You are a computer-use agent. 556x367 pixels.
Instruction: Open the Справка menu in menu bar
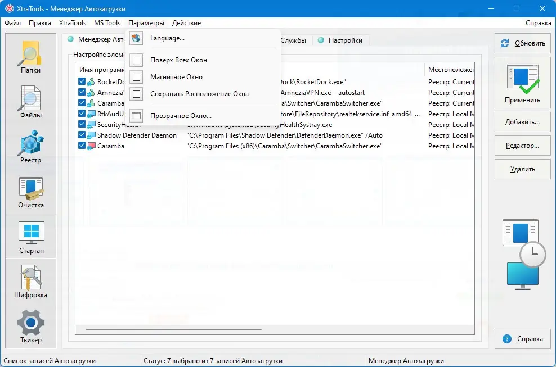click(538, 23)
